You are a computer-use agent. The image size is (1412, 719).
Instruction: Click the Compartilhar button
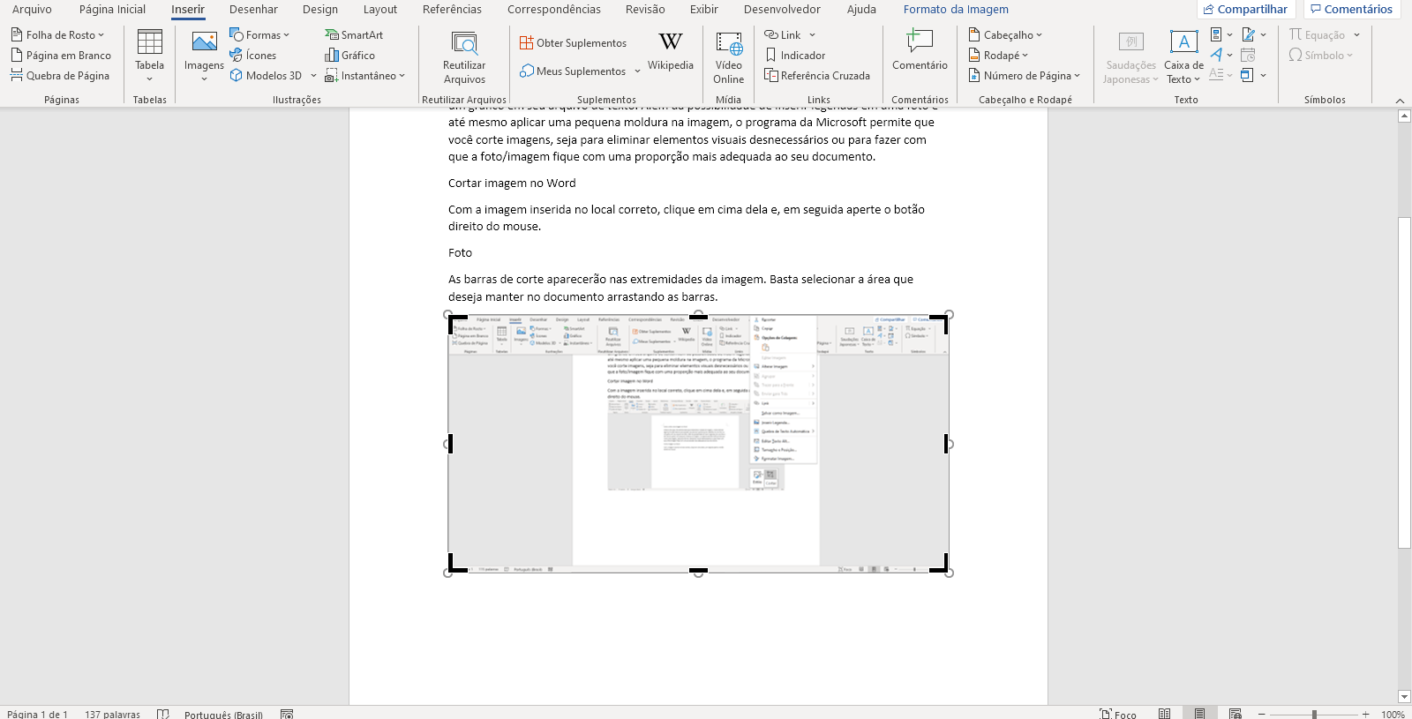1245,10
